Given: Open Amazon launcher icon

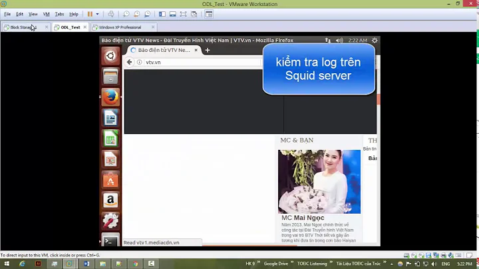Looking at the screenshot, I should click(x=110, y=200).
